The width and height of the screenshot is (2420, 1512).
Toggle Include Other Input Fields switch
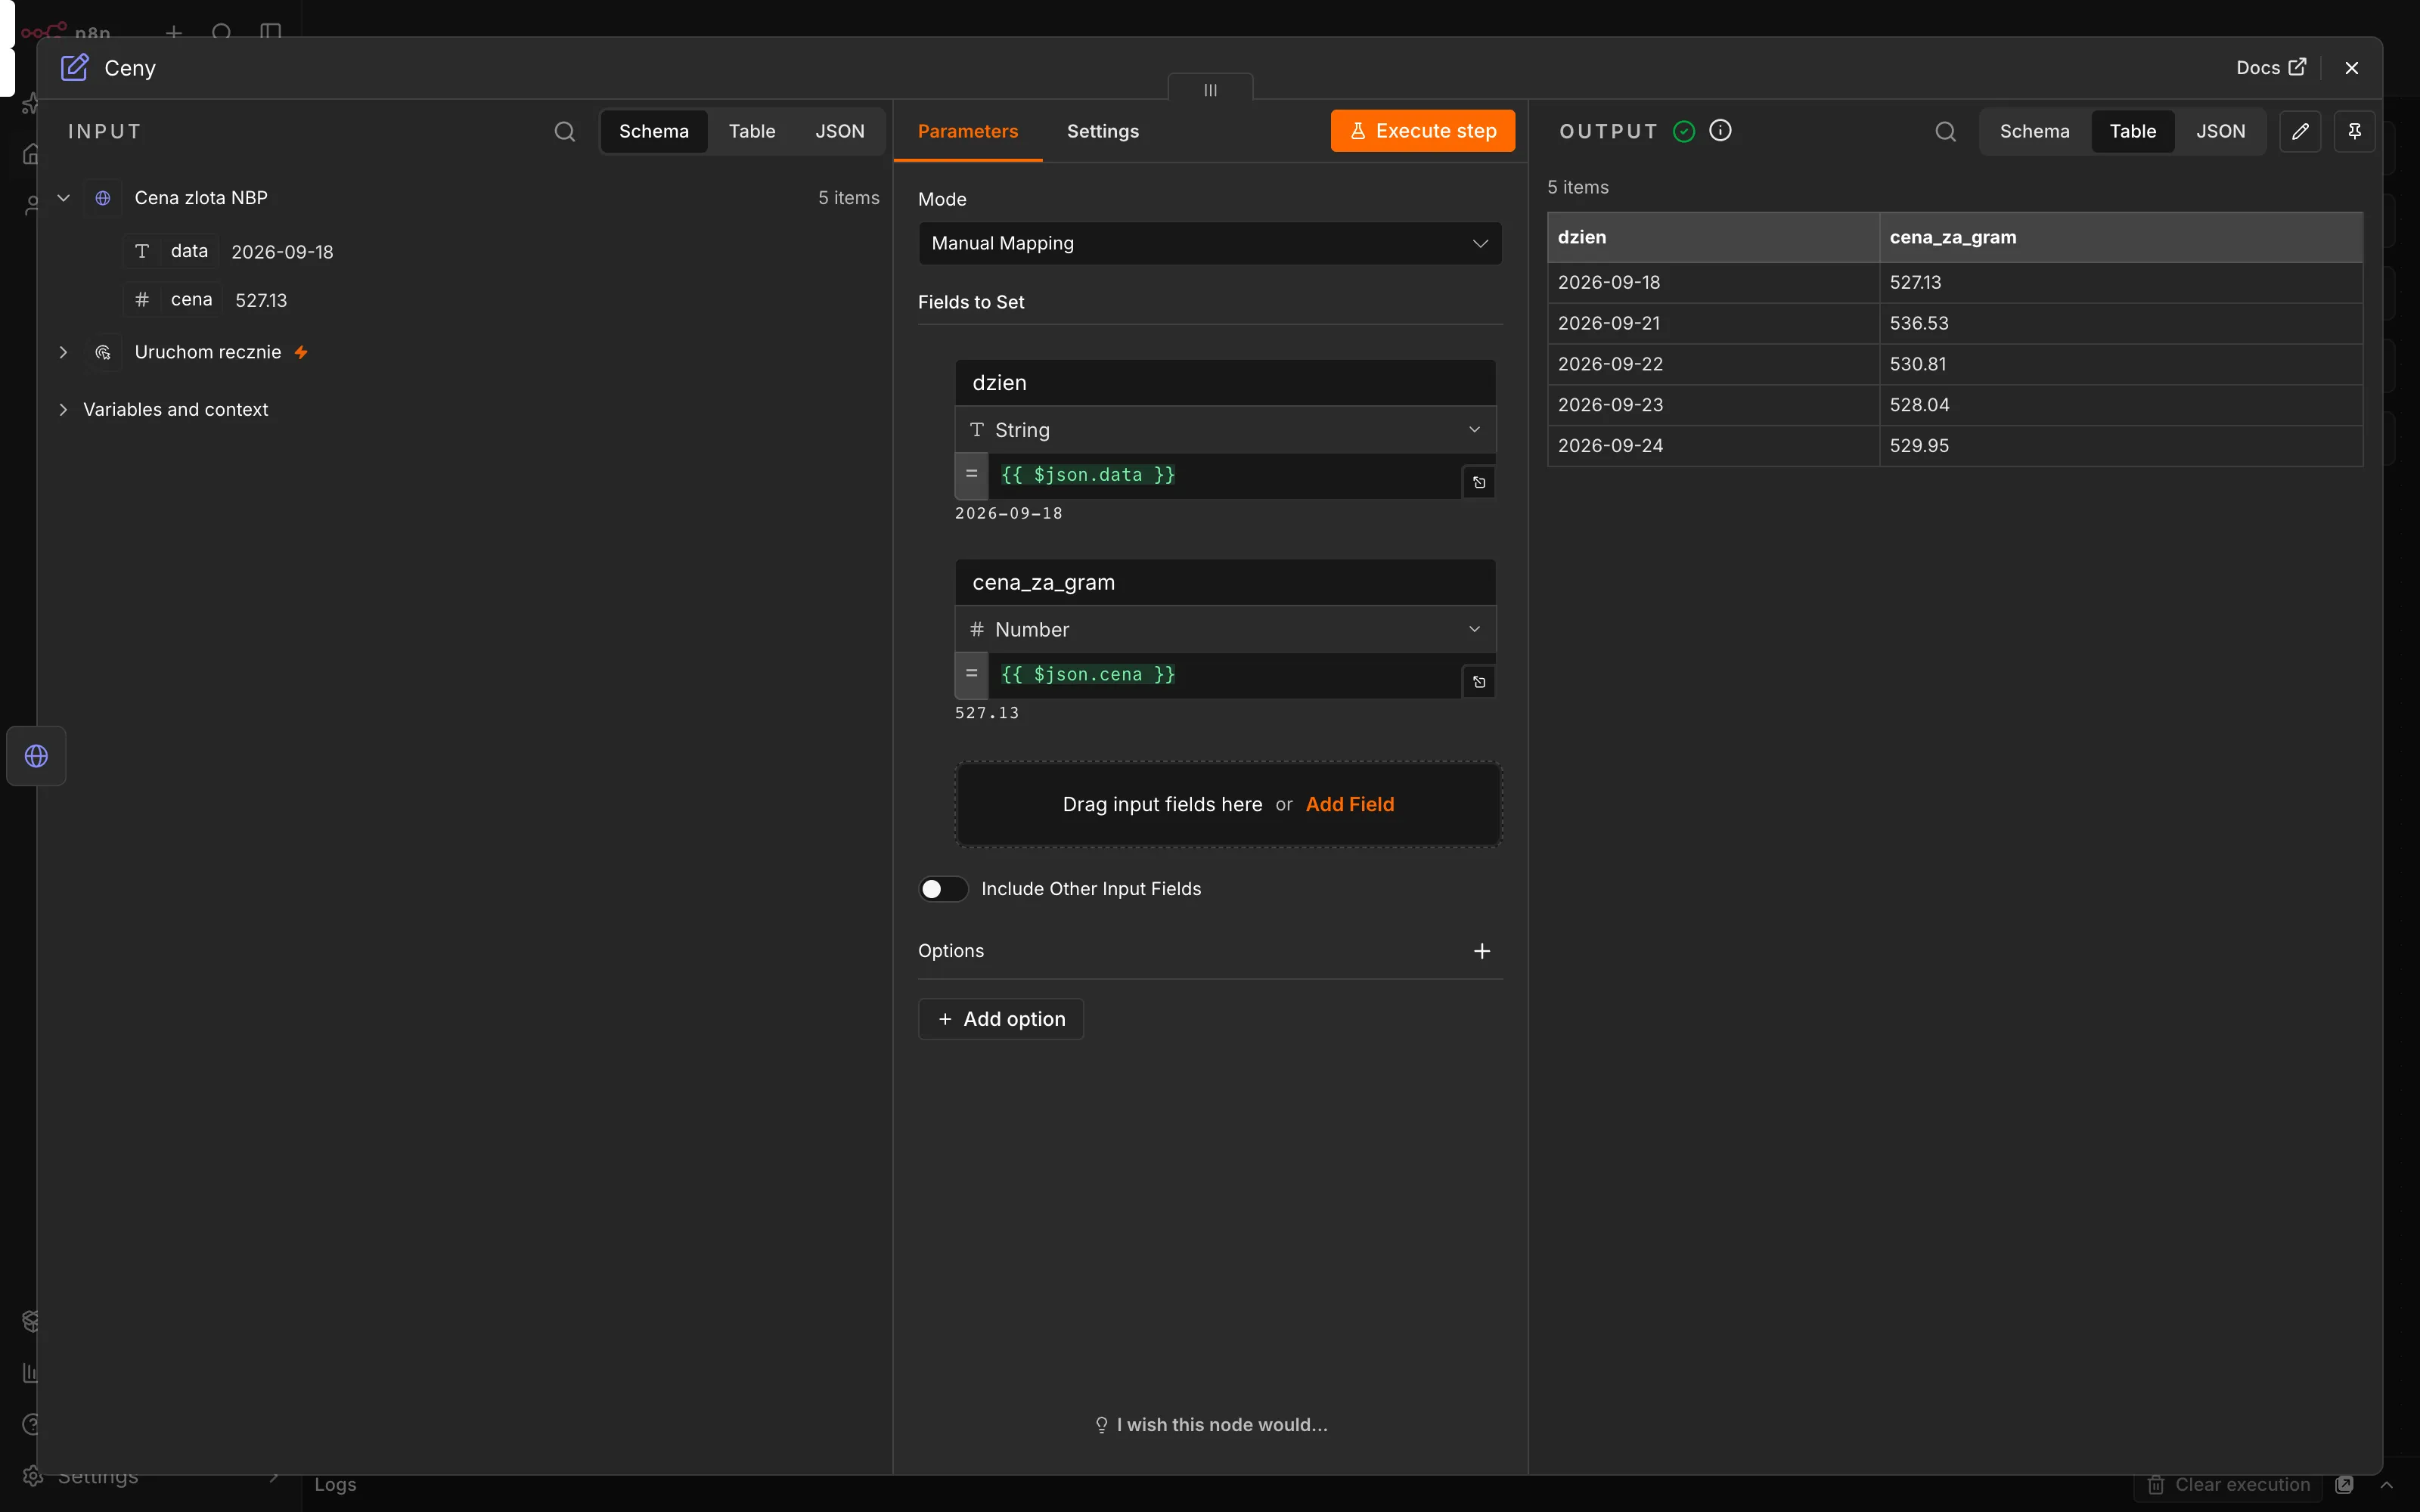coord(943,889)
